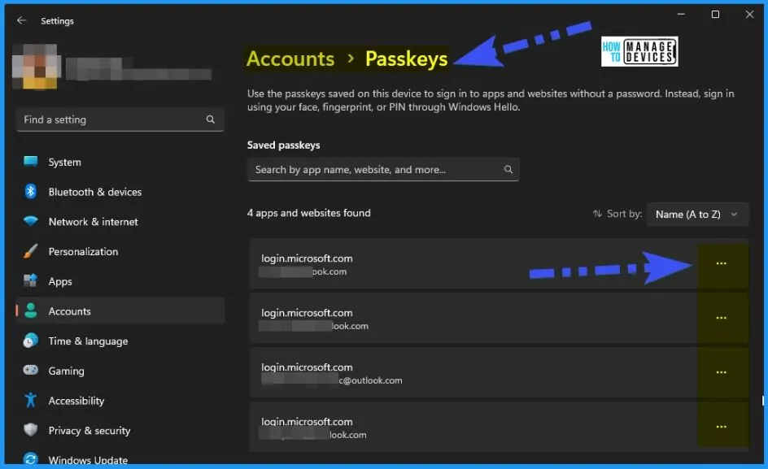This screenshot has height=469, width=768.
Task: Click the magnifier icon in saved passkeys search
Action: click(x=508, y=169)
